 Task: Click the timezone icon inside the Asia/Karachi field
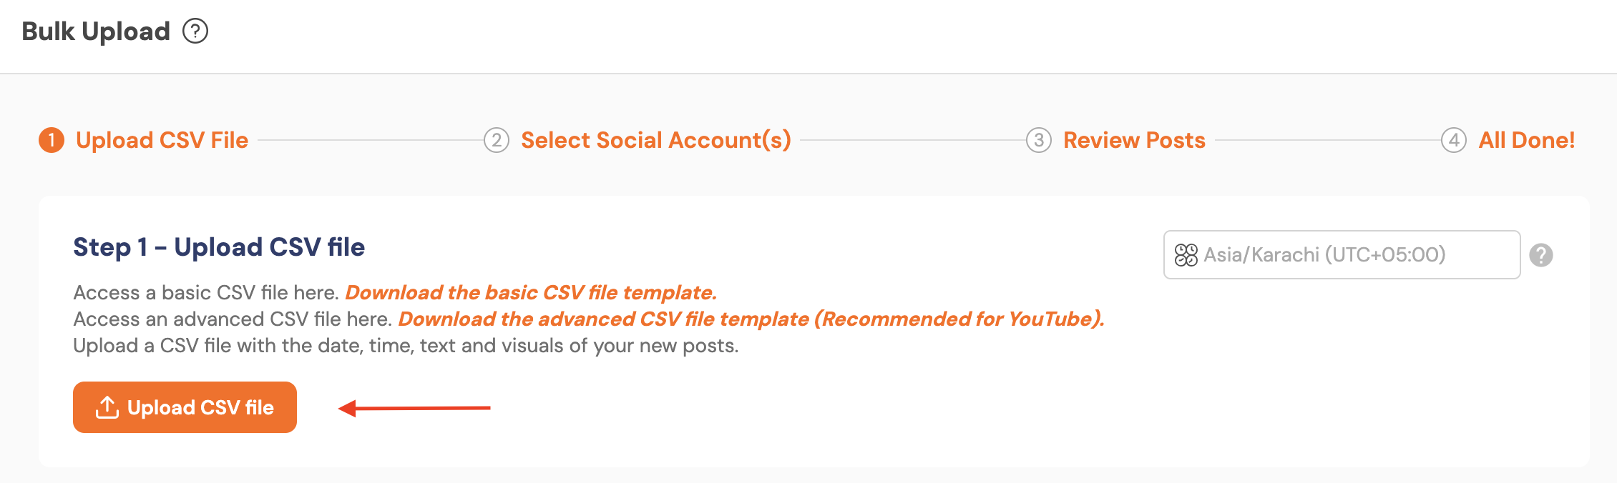tap(1186, 255)
